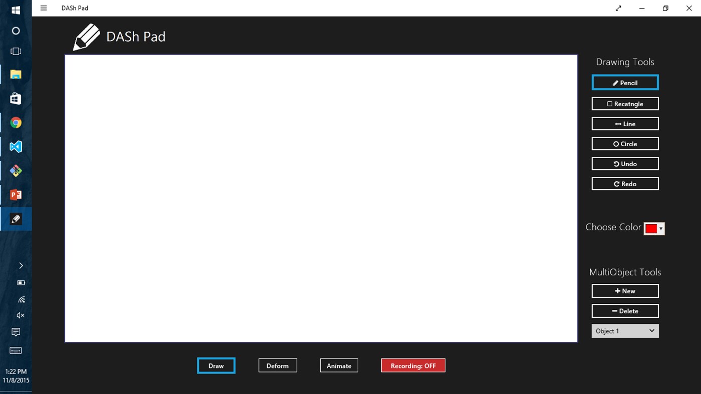
Task: Switch to Animate mode
Action: pos(339,365)
